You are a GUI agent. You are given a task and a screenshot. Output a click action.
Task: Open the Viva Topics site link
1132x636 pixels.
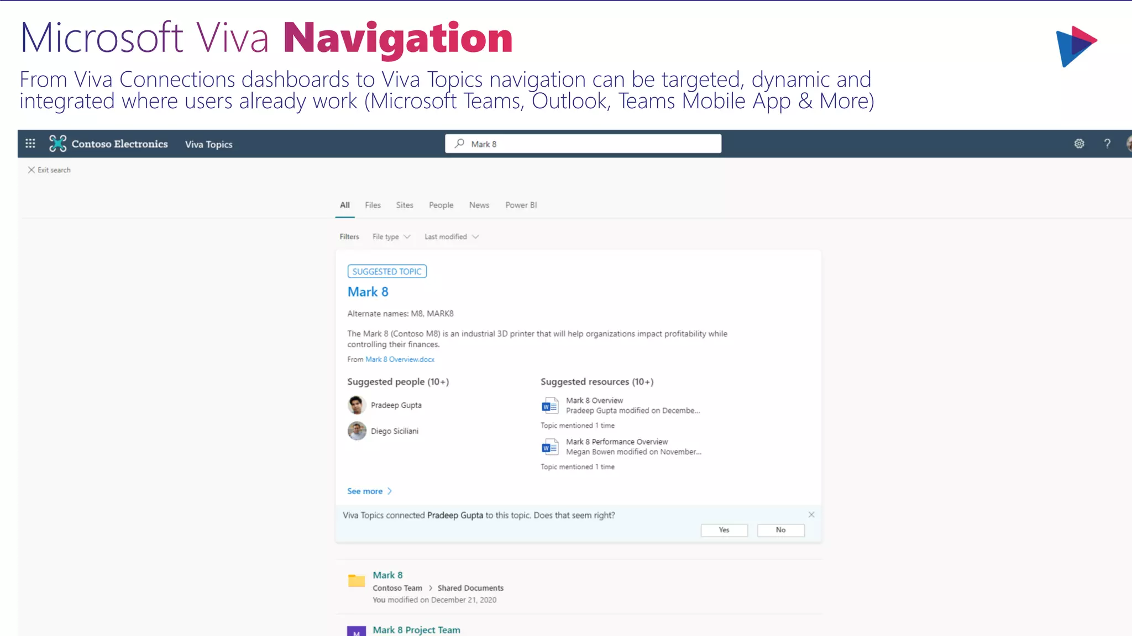click(208, 144)
